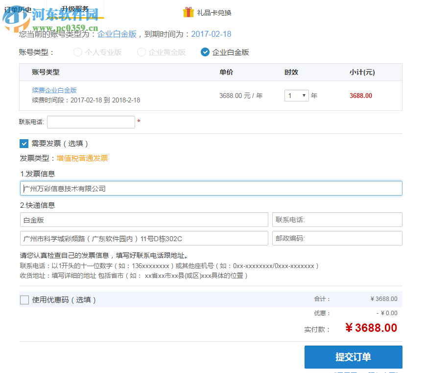Enable the 使用优惠码（选填）checkbox
This screenshot has height=373, width=425.
click(x=24, y=299)
